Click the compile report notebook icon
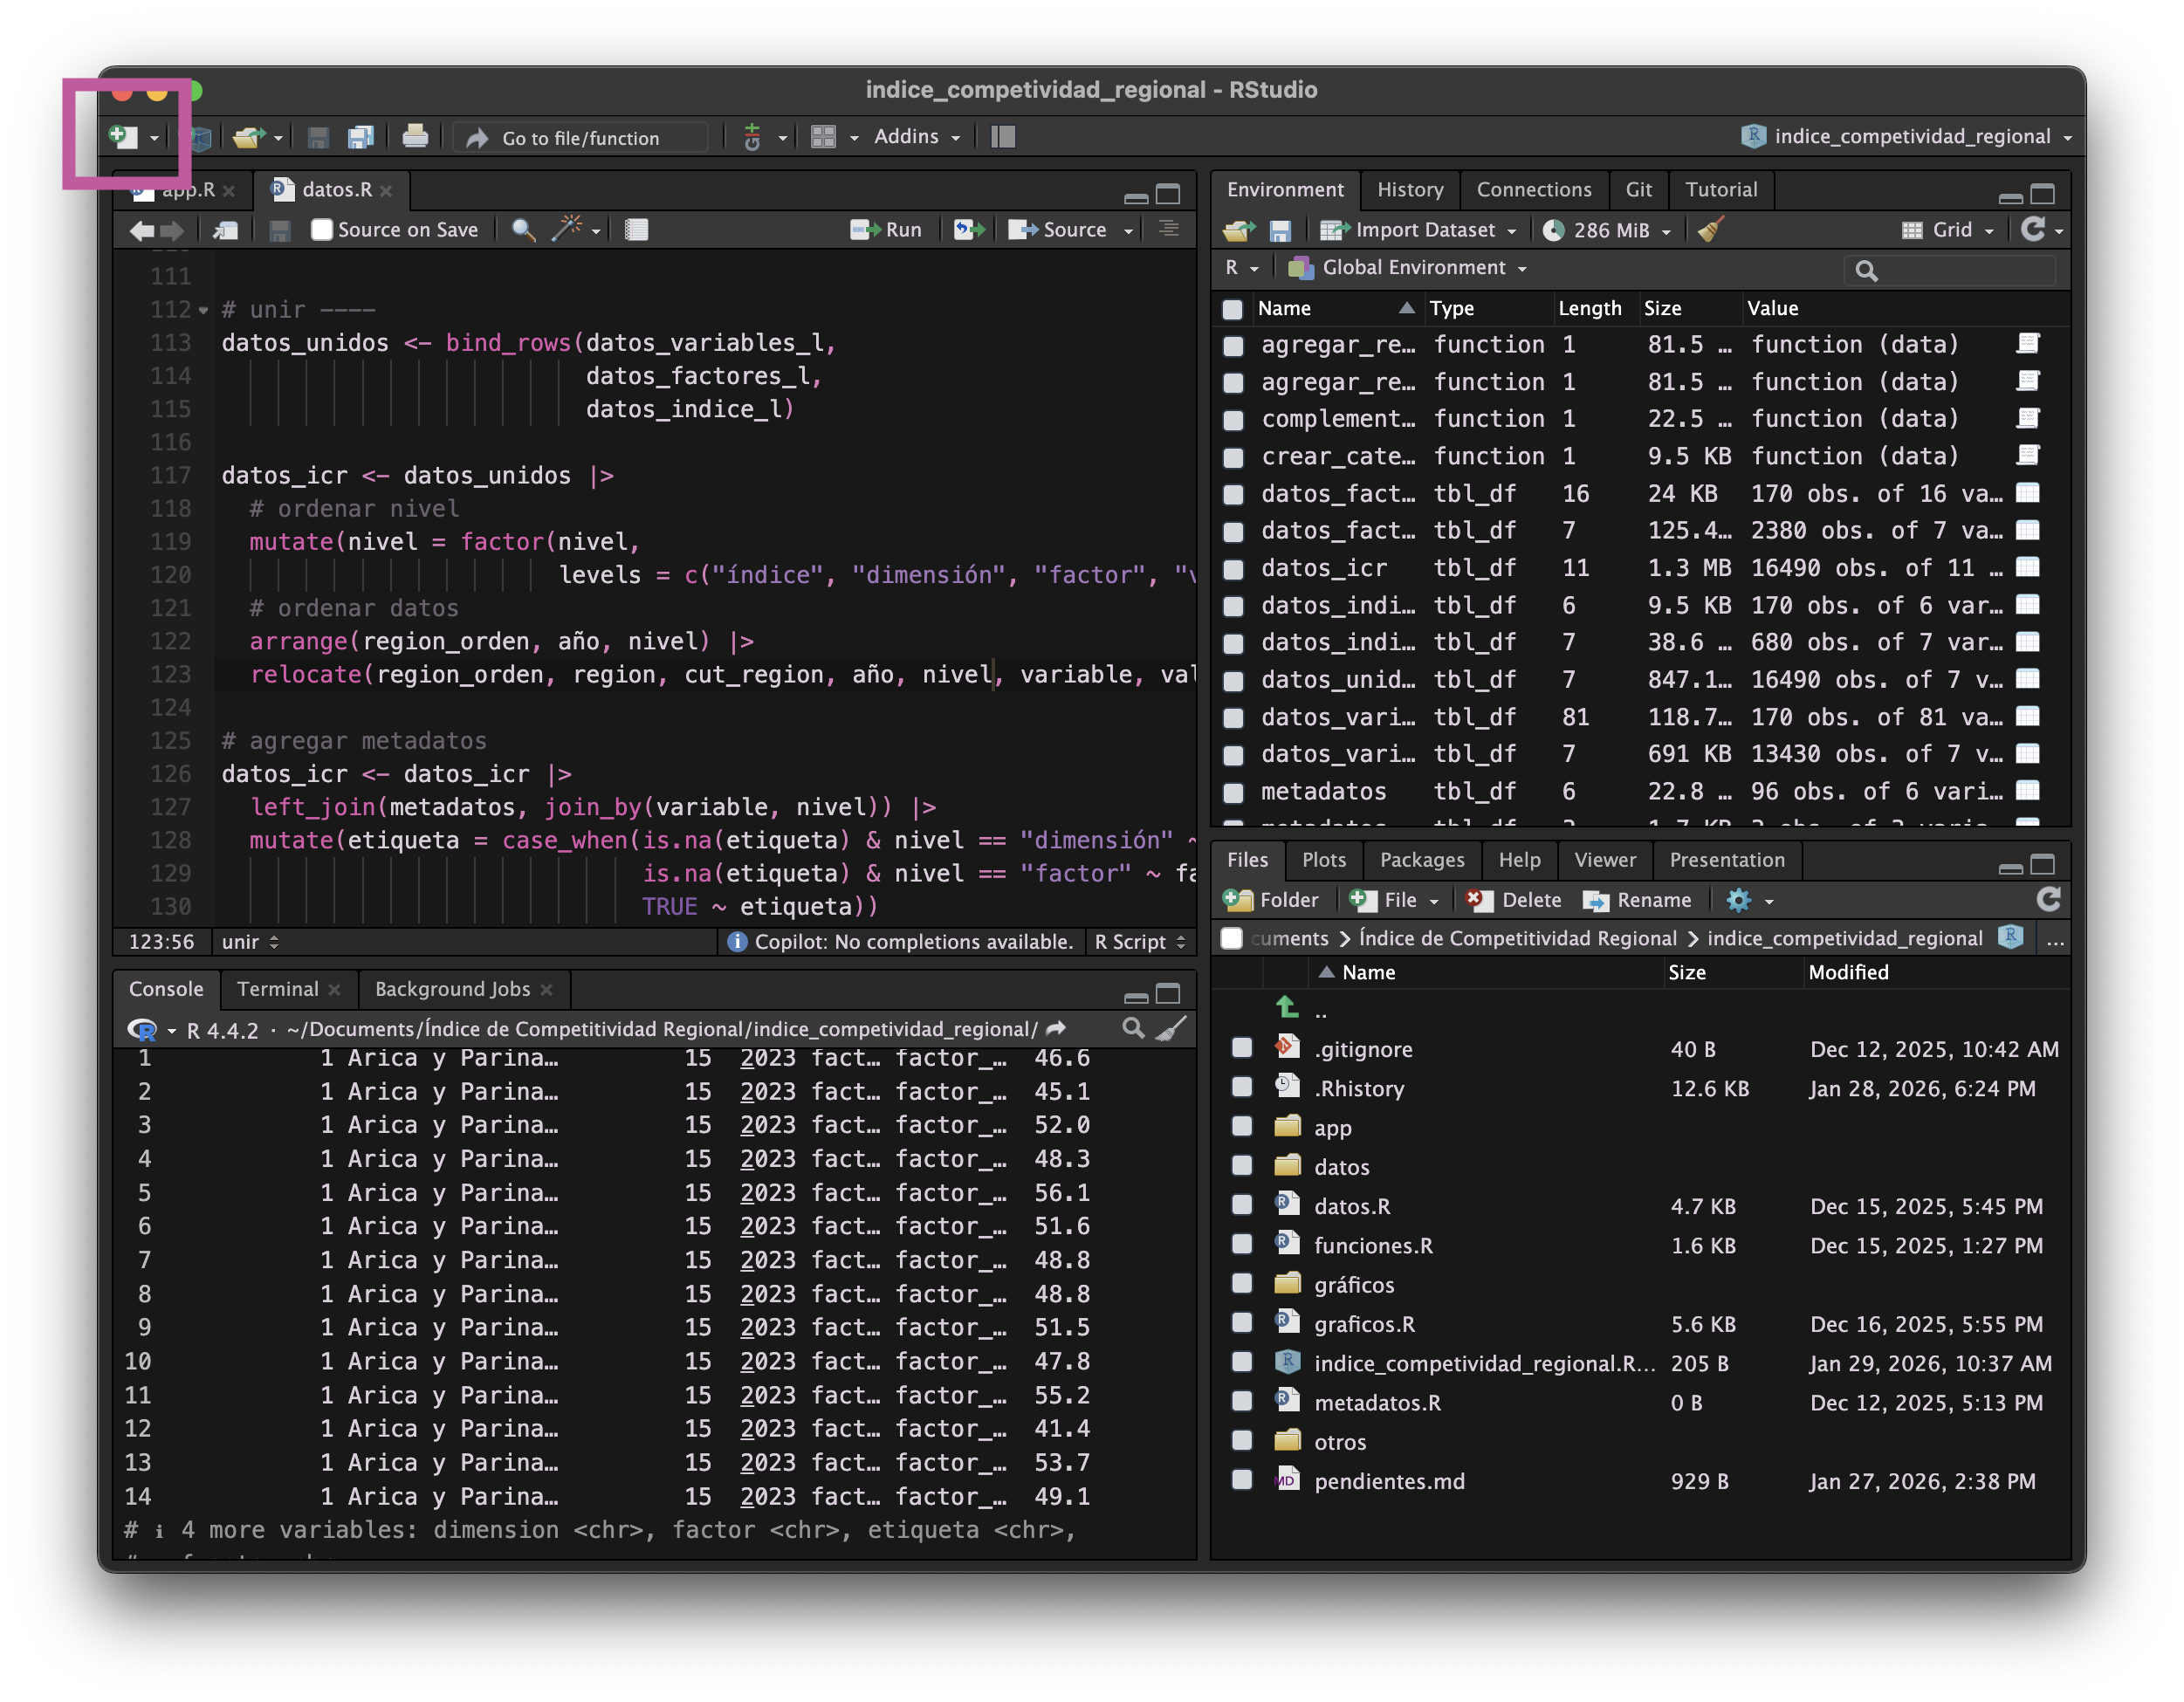2184x1702 pixels. pyautogui.click(x=637, y=230)
